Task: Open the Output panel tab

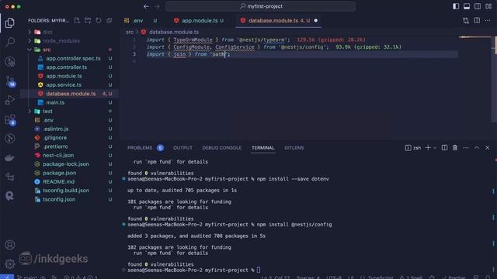Action: [x=182, y=148]
